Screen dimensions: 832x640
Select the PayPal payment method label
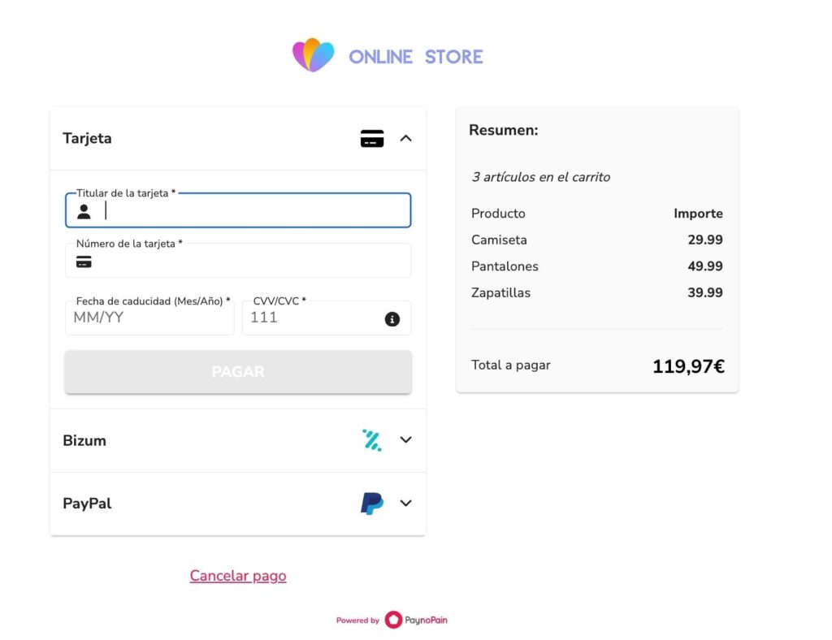point(87,504)
